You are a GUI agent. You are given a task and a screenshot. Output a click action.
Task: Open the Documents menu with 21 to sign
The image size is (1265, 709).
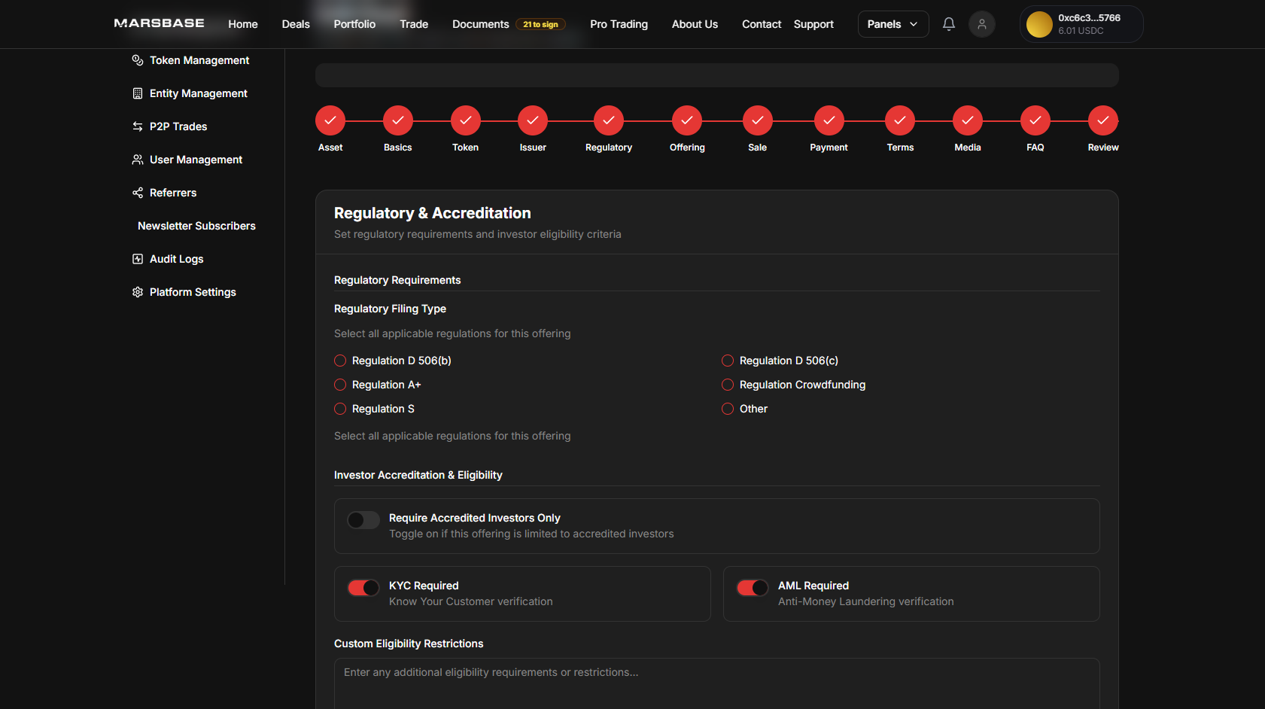click(480, 23)
